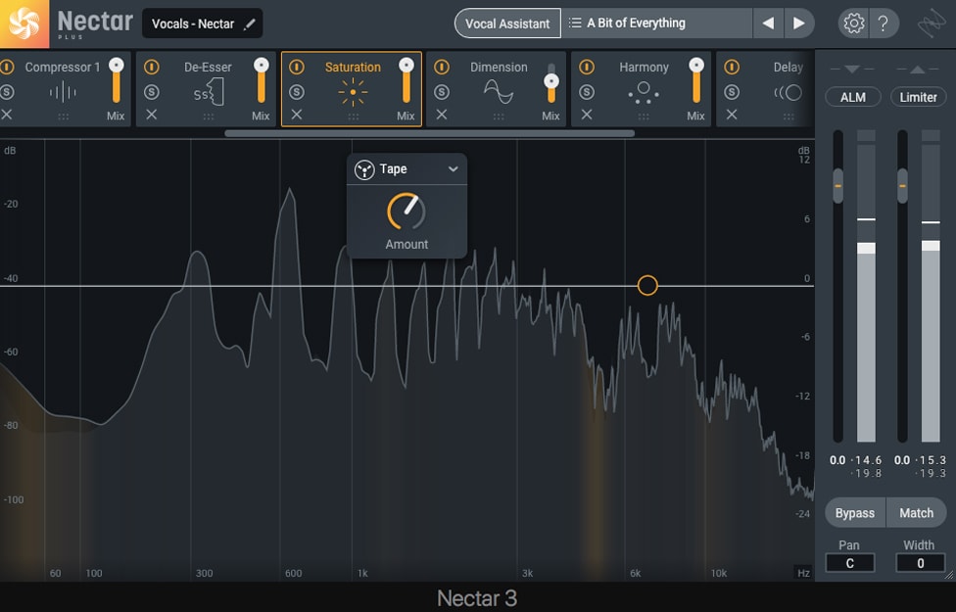Remove the Saturation module
The width and height of the screenshot is (956, 612).
[297, 114]
